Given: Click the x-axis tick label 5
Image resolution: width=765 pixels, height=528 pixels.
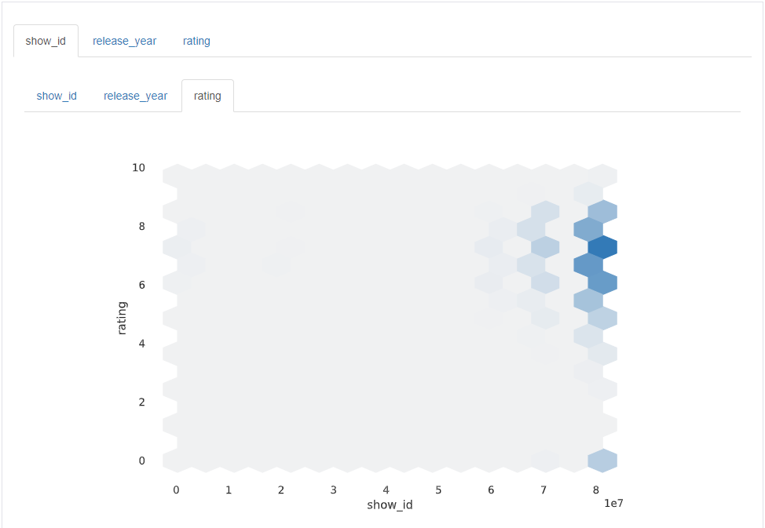Looking at the screenshot, I should pos(438,490).
